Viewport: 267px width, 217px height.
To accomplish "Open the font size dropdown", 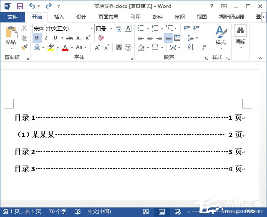I will (111, 28).
